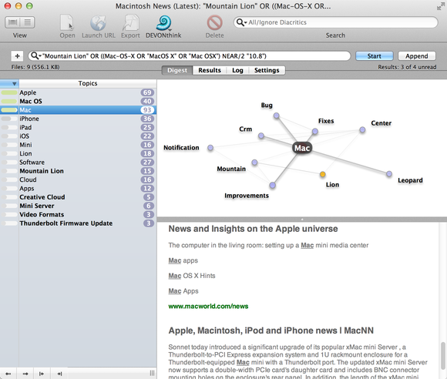Viewport: 447px width, 379px height.
Task: Select the Software topic
Action: click(78, 162)
